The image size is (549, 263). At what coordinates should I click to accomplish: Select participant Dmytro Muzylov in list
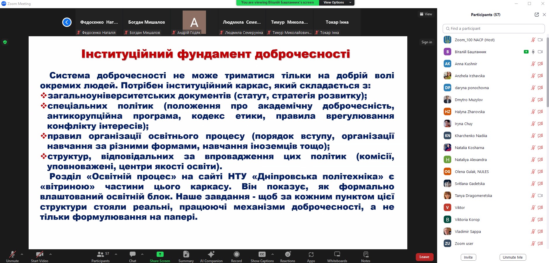[494, 100]
